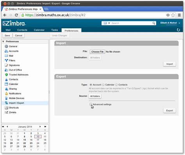Select the Account export type radio
The image size is (185, 155).
(x=91, y=85)
